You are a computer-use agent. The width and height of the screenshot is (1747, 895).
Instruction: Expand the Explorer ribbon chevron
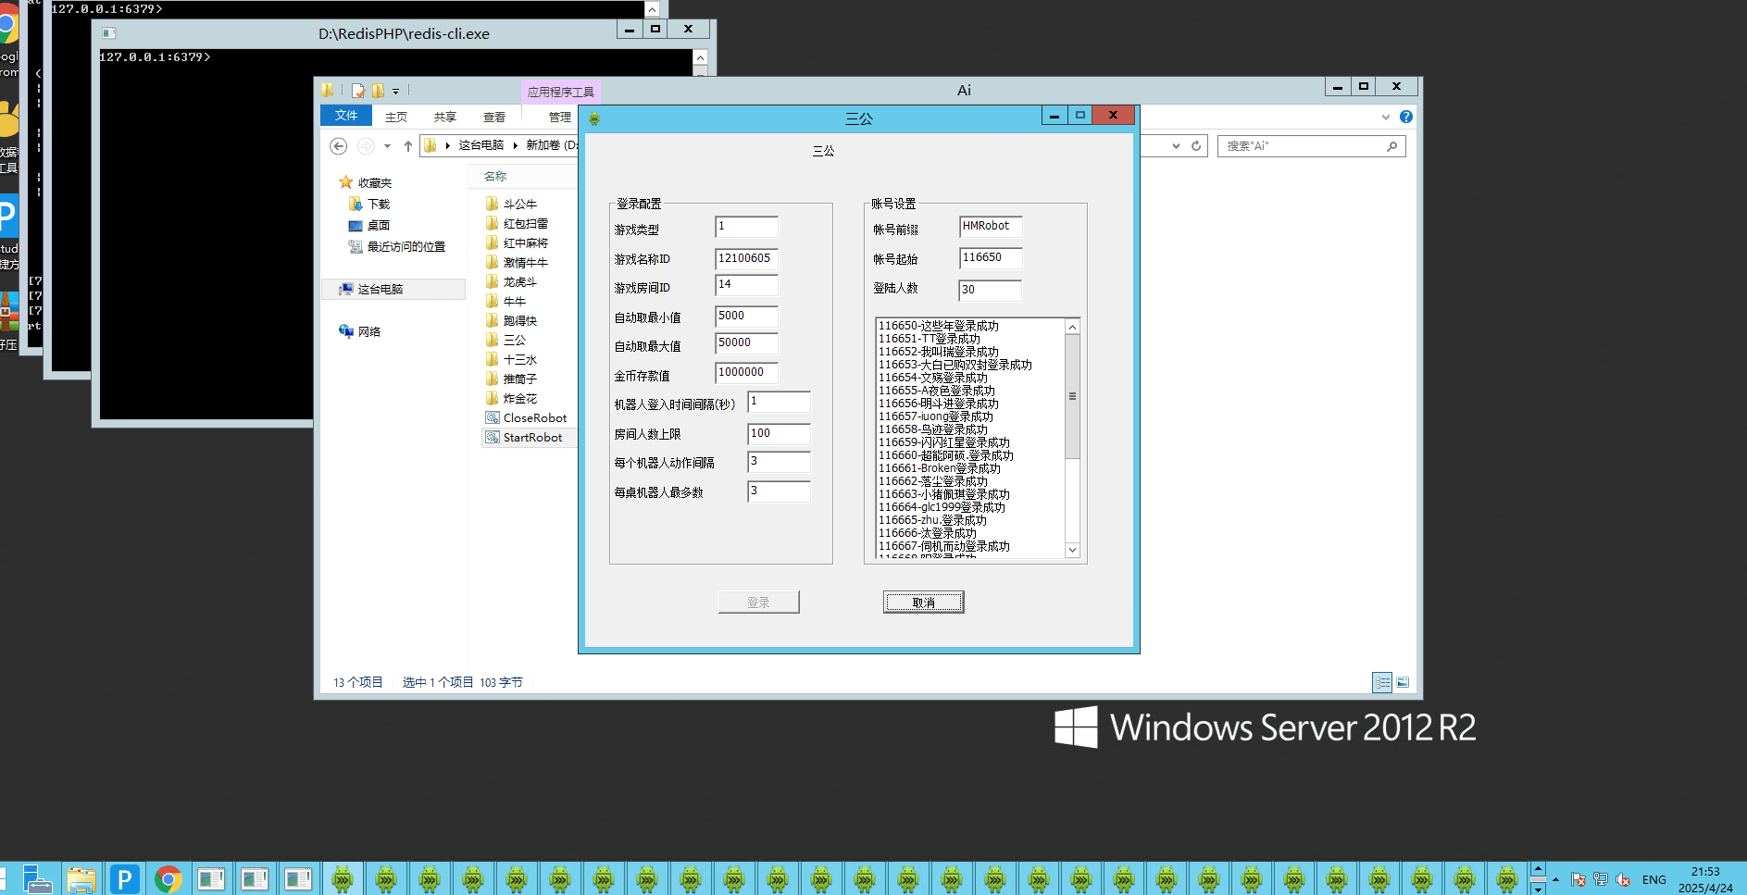[x=1385, y=117]
